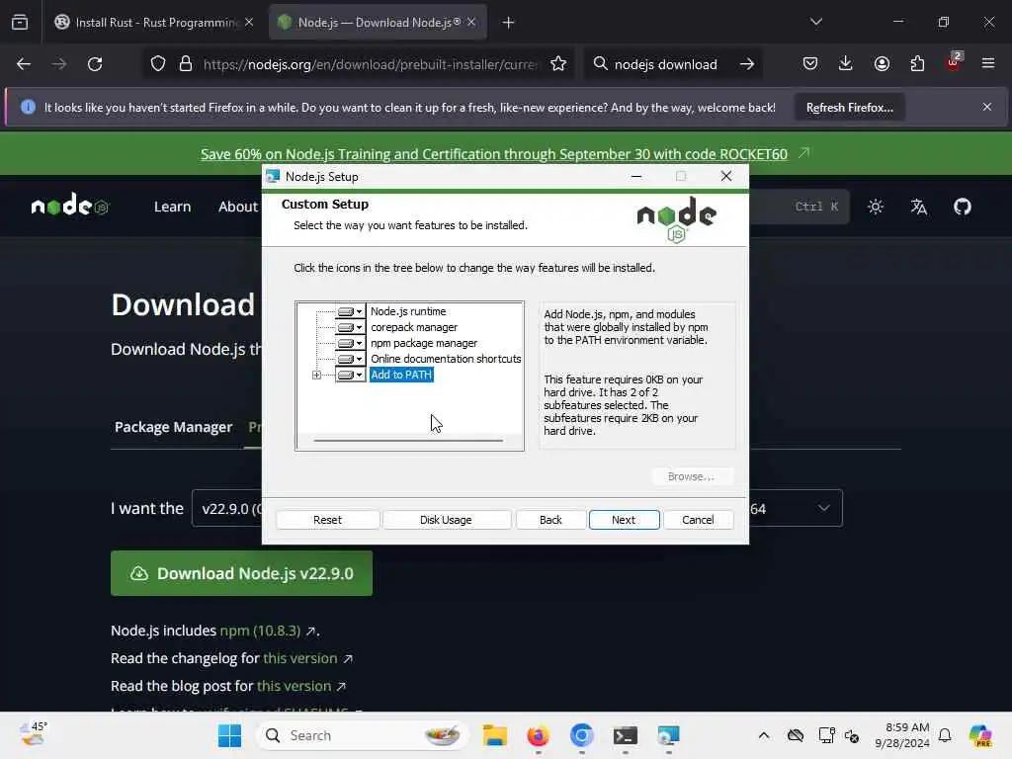
Task: Open the Learn menu on nodejs.org
Action: coord(172,207)
